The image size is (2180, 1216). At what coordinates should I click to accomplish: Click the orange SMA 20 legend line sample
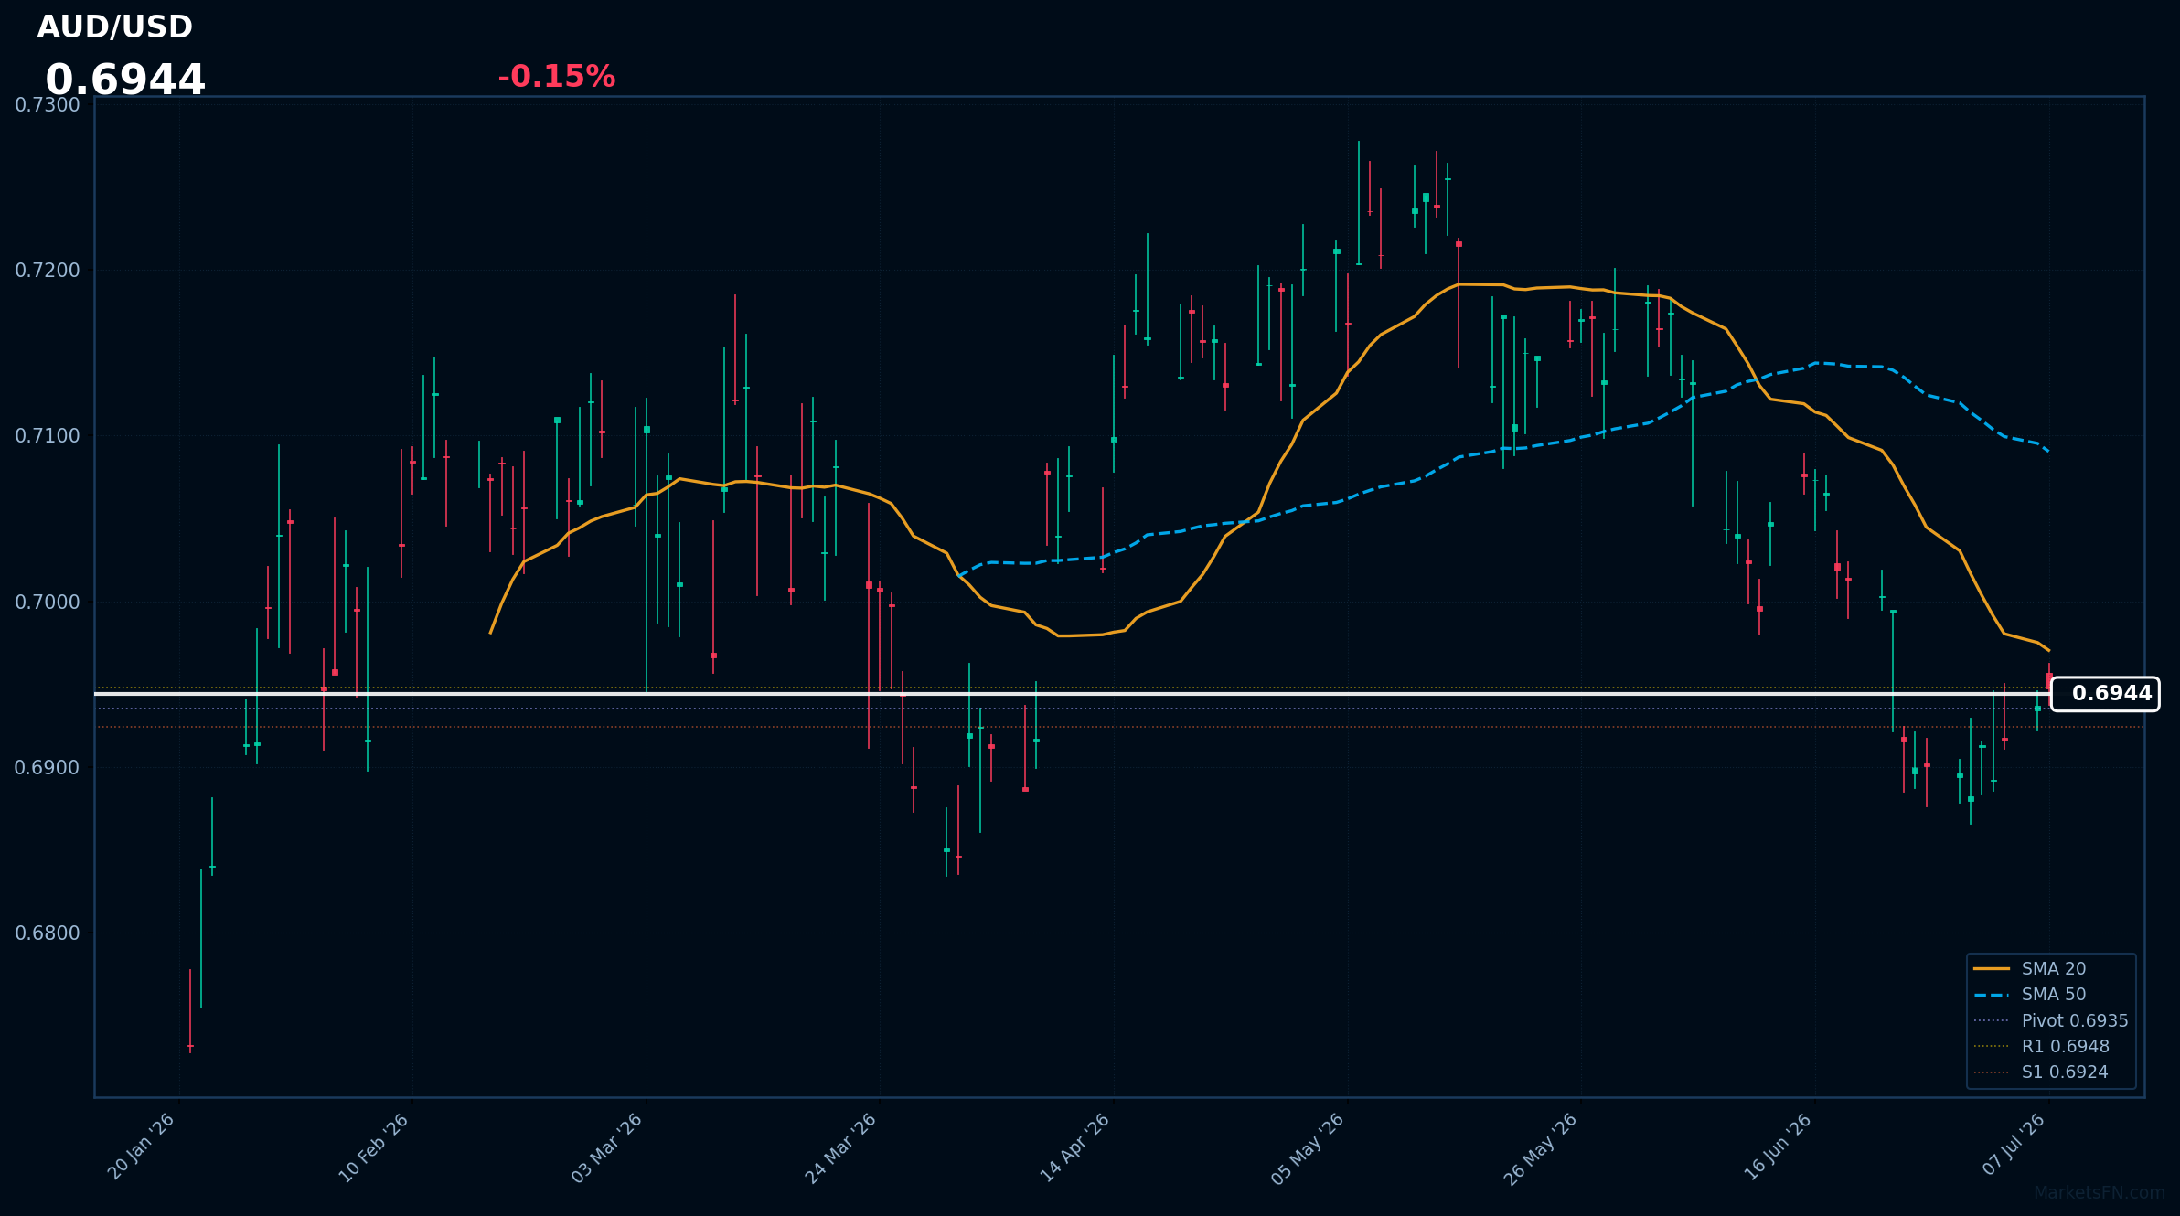[1992, 969]
